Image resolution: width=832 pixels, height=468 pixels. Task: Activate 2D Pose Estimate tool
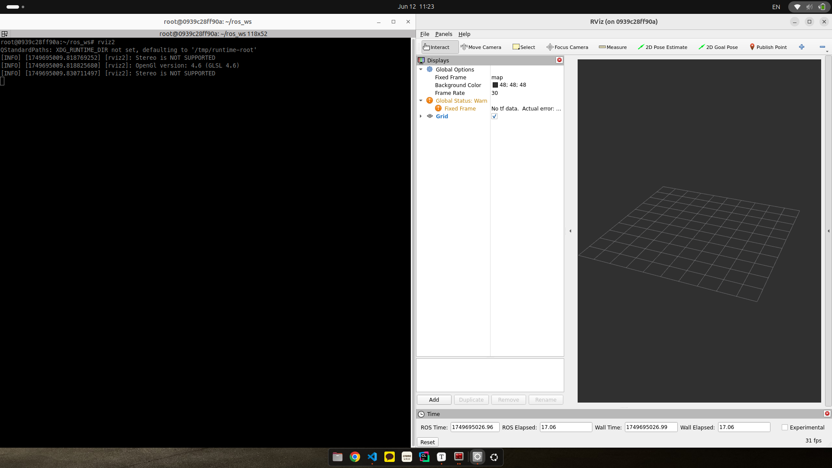pyautogui.click(x=663, y=47)
